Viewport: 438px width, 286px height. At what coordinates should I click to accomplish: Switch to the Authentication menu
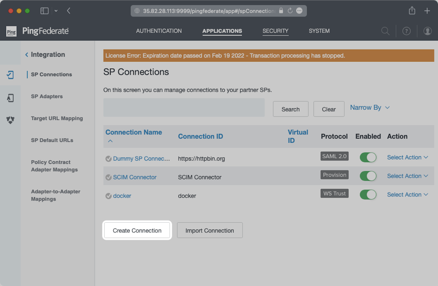click(159, 31)
